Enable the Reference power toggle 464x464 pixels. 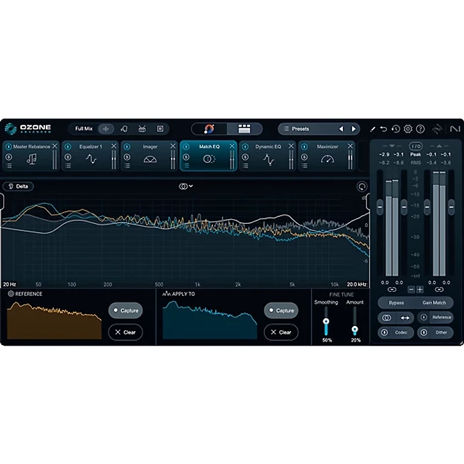424,317
